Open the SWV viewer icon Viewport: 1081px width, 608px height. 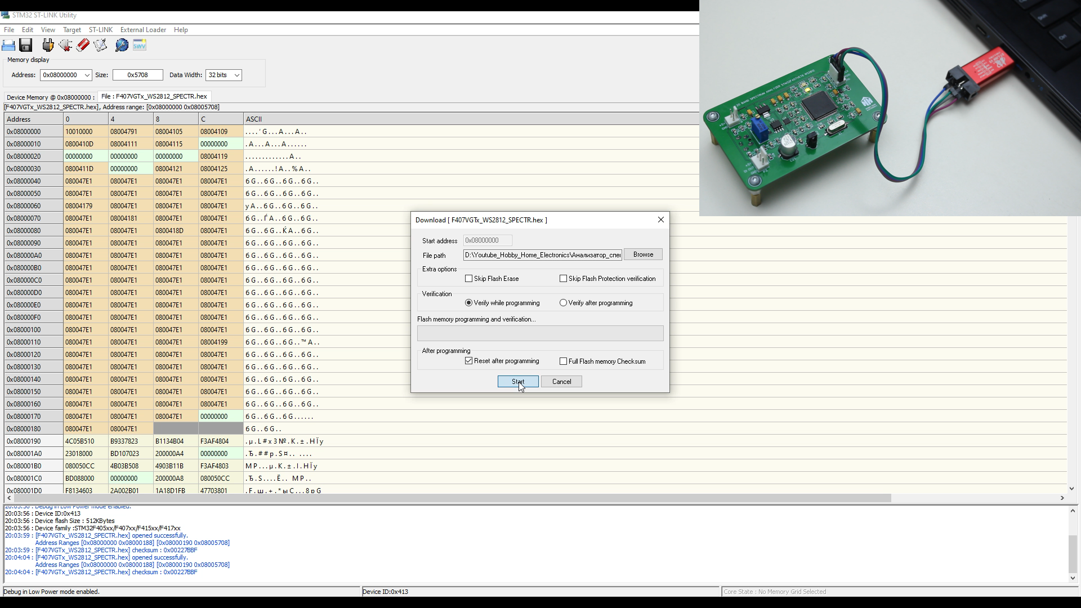[140, 45]
